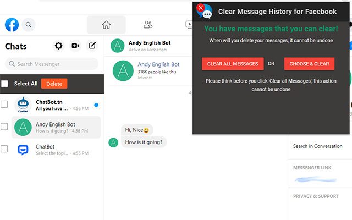
Task: Click the Clear Message History extension logo
Action: pos(204,11)
